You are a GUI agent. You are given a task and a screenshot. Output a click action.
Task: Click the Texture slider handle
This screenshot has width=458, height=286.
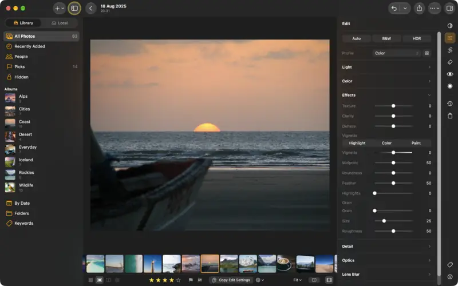pos(393,106)
